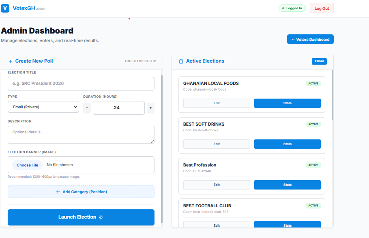The width and height of the screenshot is (369, 238).
Task: Increase duration hours with plus button
Action: tap(150, 108)
